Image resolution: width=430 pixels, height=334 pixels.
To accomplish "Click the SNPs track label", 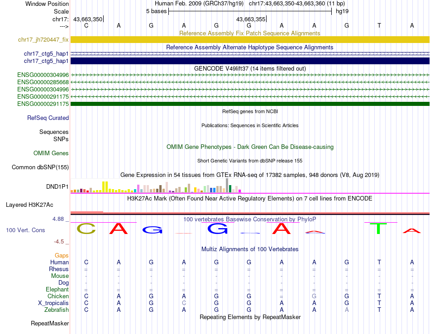I will coord(61,139).
